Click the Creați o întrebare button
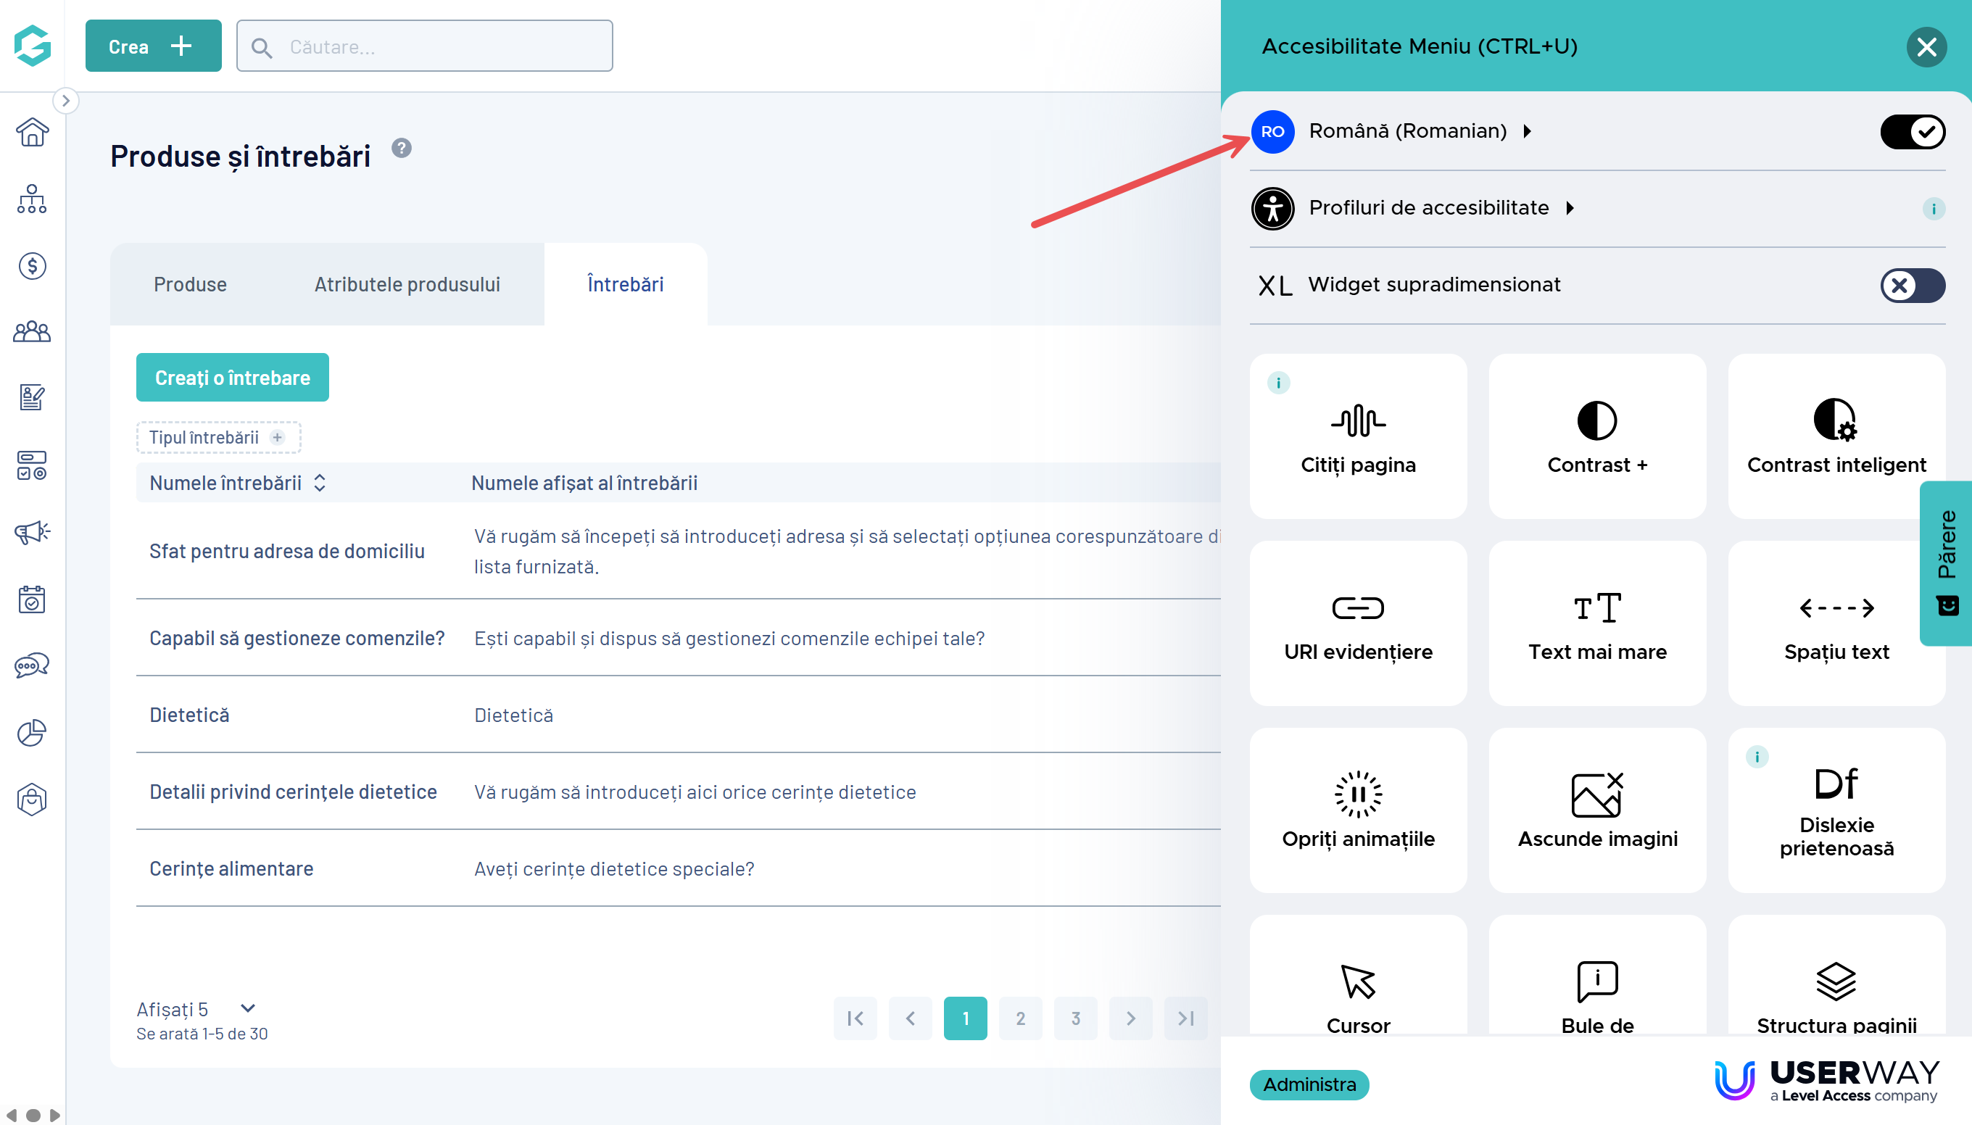The image size is (1972, 1125). pos(232,377)
